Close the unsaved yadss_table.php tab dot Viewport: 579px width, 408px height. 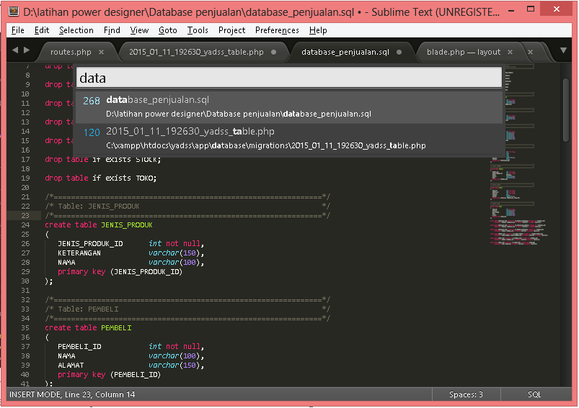click(x=273, y=52)
